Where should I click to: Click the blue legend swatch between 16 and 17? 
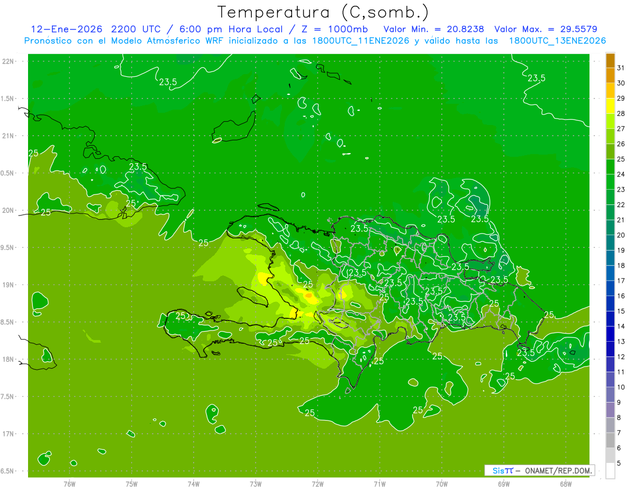click(x=610, y=288)
